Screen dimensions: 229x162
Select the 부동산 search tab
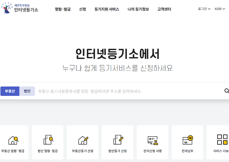tap(10, 91)
